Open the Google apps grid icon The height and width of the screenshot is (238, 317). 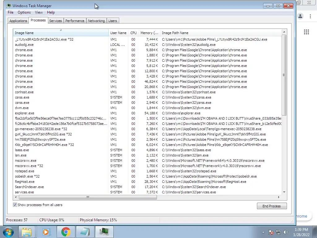[306, 32]
